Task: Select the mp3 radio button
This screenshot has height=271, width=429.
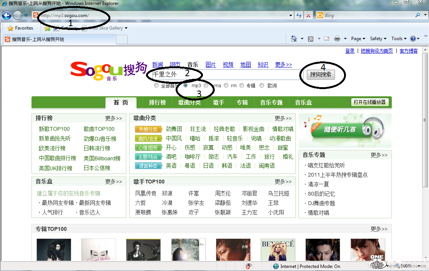Action: coord(185,85)
